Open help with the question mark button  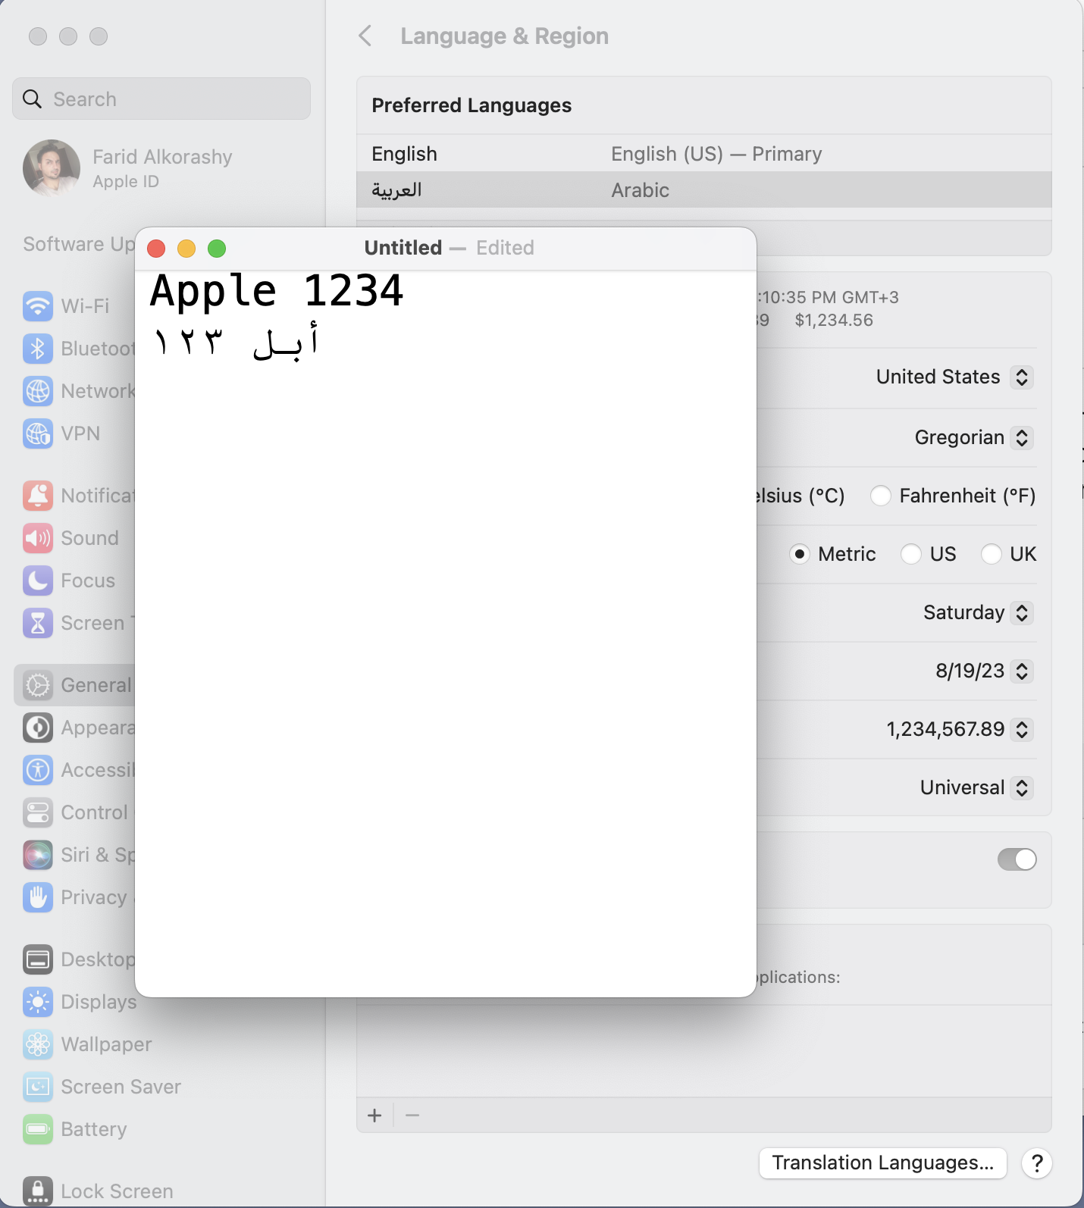pyautogui.click(x=1037, y=1163)
